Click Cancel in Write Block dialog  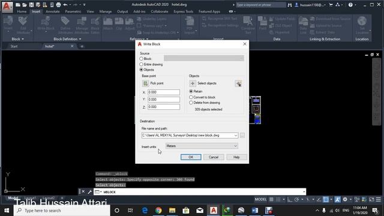coord(214,157)
